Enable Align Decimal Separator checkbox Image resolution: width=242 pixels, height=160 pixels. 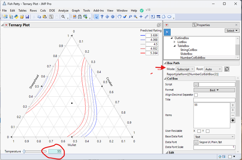coord(196,95)
